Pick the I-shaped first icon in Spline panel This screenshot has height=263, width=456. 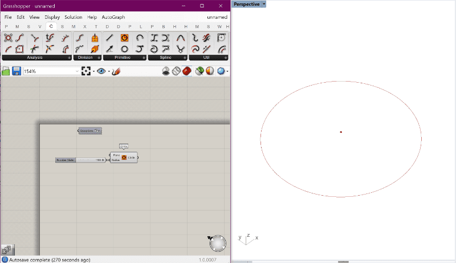pos(154,38)
